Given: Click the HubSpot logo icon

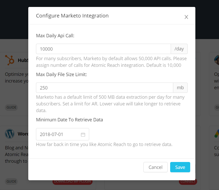Looking at the screenshot, I should [x=10, y=60].
